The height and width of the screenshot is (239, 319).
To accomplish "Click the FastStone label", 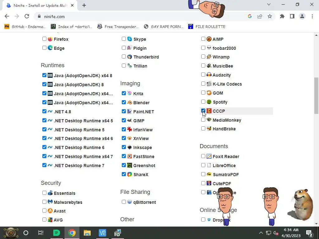I will pos(144,157).
